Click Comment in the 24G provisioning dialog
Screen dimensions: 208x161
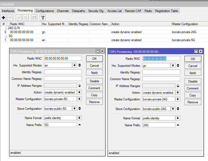[193, 88]
